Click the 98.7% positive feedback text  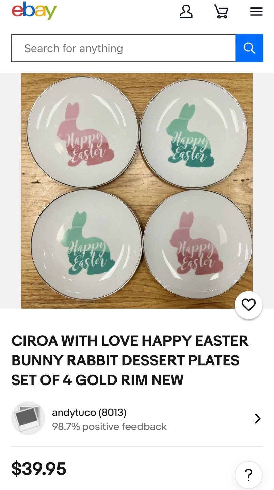pos(109,426)
